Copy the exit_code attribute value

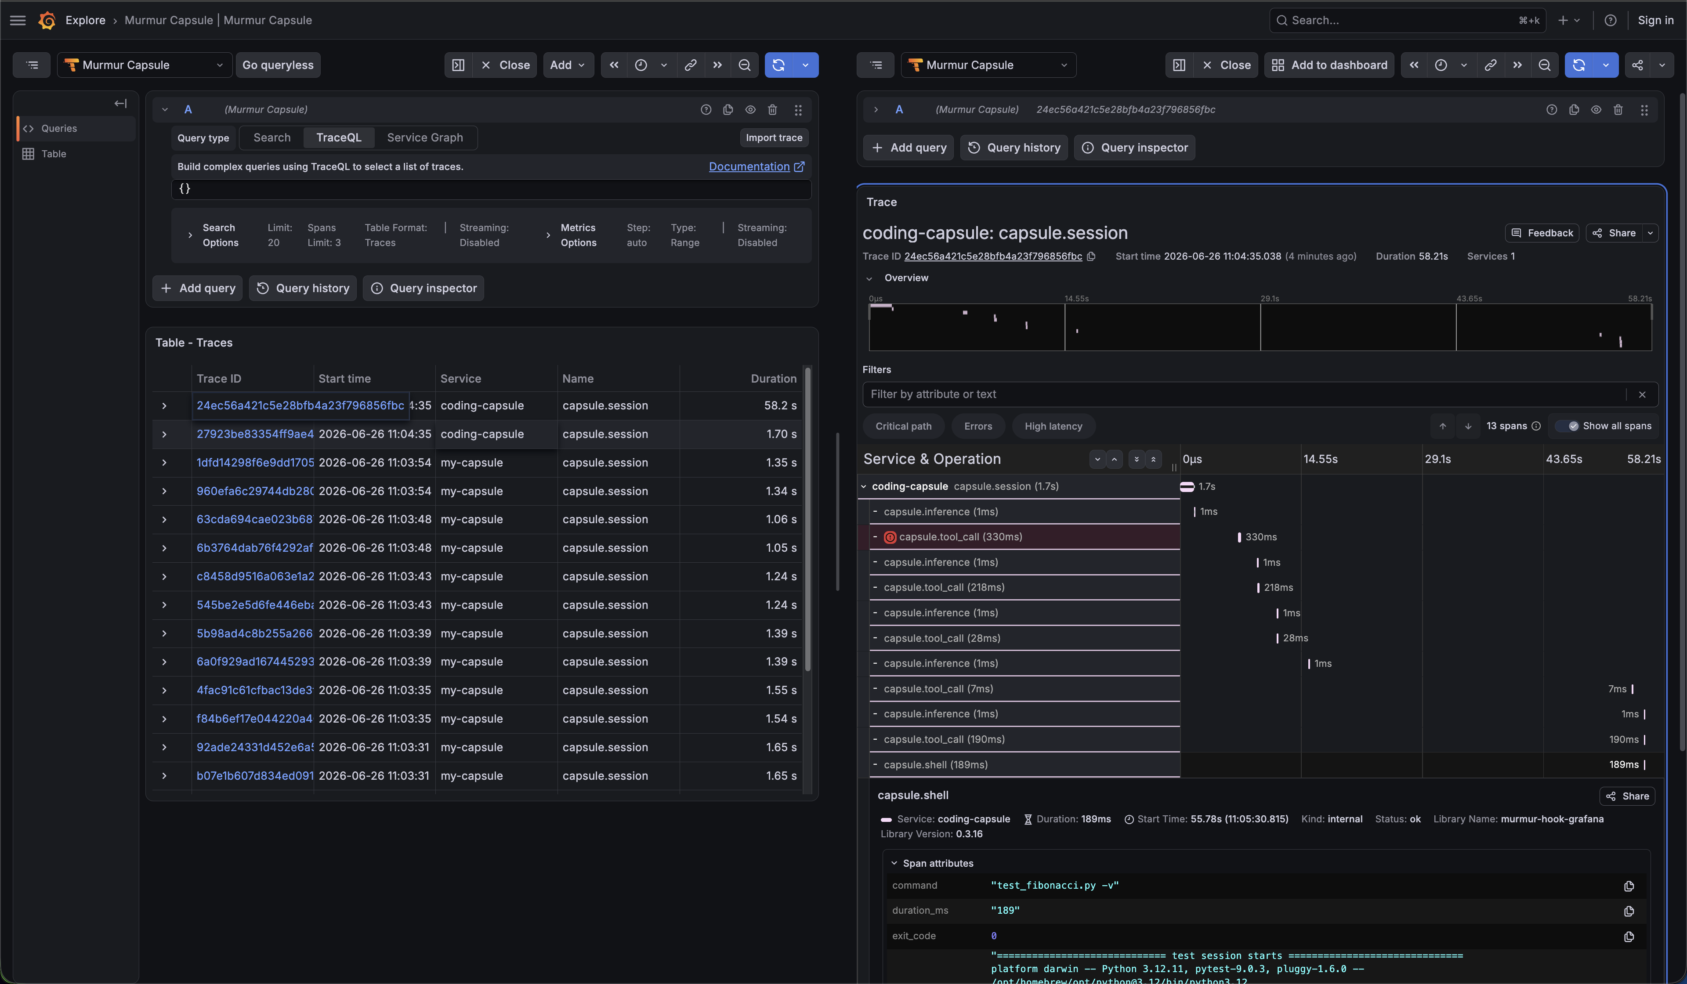coord(1629,937)
